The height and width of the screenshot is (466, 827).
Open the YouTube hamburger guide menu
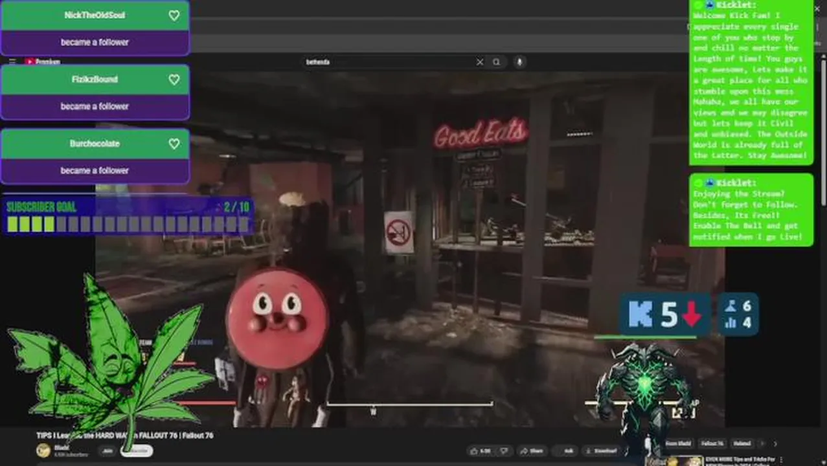coord(12,61)
